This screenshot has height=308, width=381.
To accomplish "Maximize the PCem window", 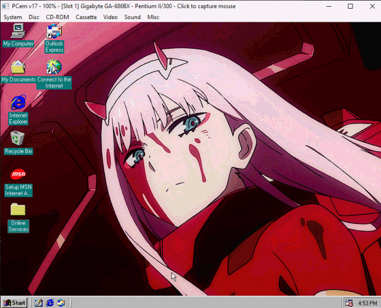I will click(x=350, y=6).
